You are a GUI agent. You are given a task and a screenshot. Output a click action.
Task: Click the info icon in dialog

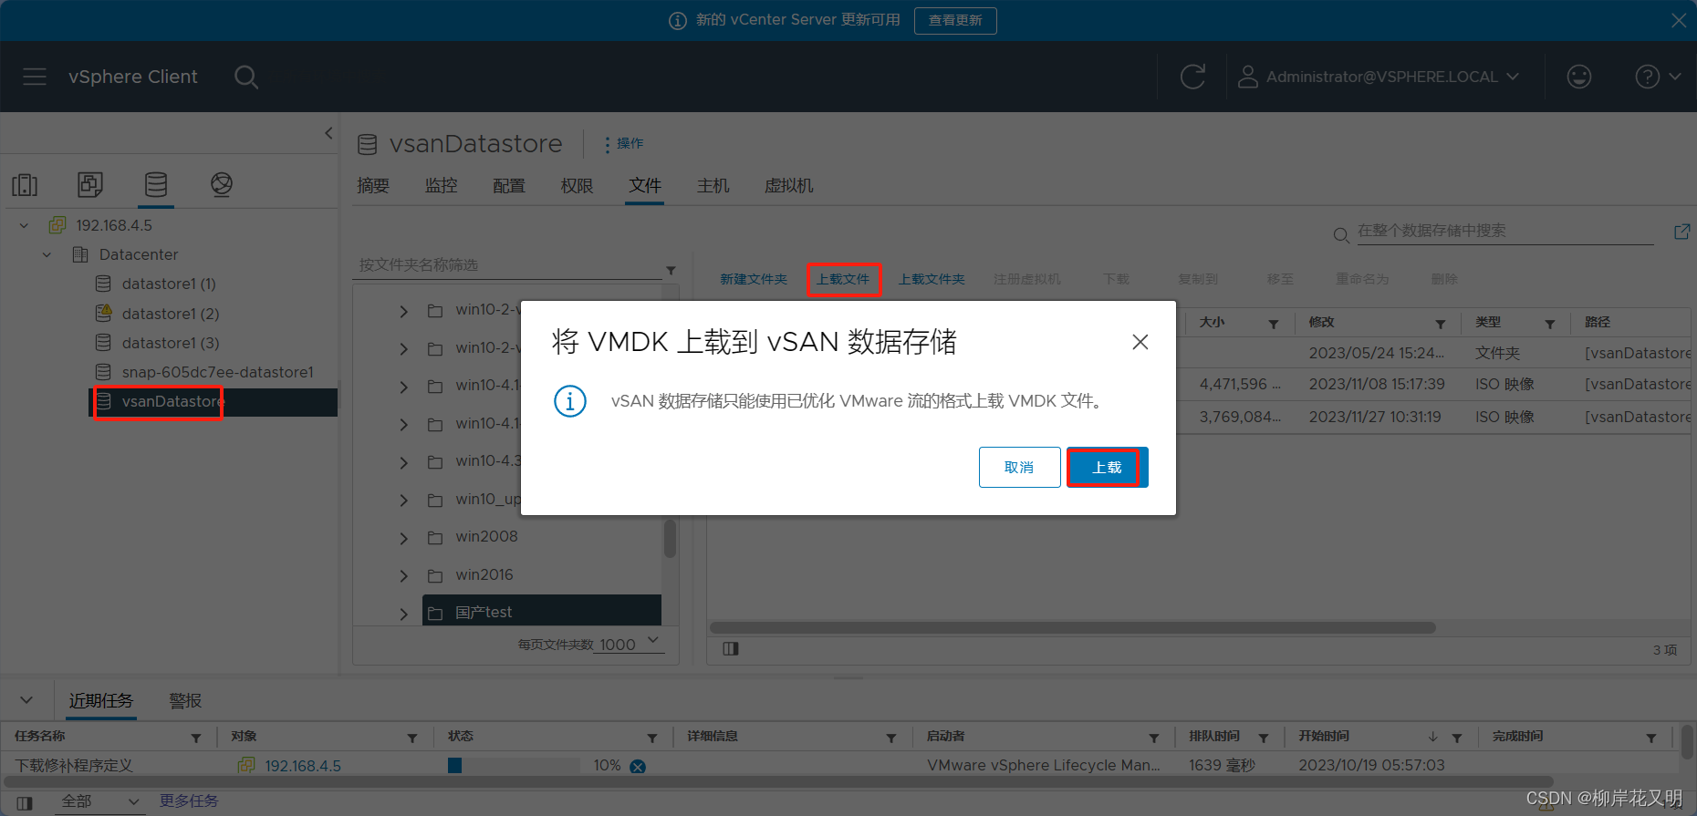pyautogui.click(x=570, y=401)
